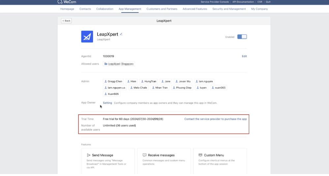Click the Custom Menu icon
This screenshot has height=176, width=329.
click(200, 155)
